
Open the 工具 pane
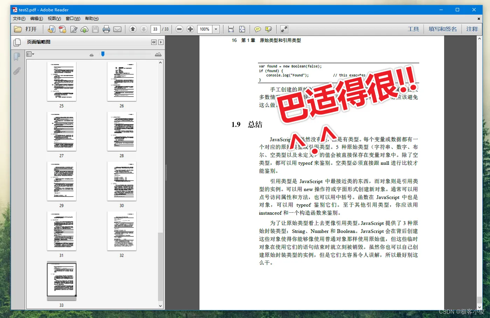tap(413, 29)
